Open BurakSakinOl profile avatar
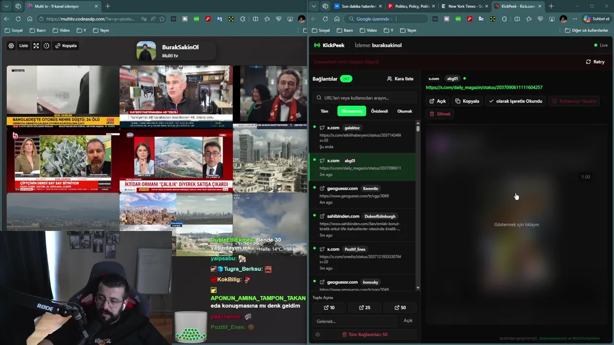The height and width of the screenshot is (345, 614). point(146,51)
